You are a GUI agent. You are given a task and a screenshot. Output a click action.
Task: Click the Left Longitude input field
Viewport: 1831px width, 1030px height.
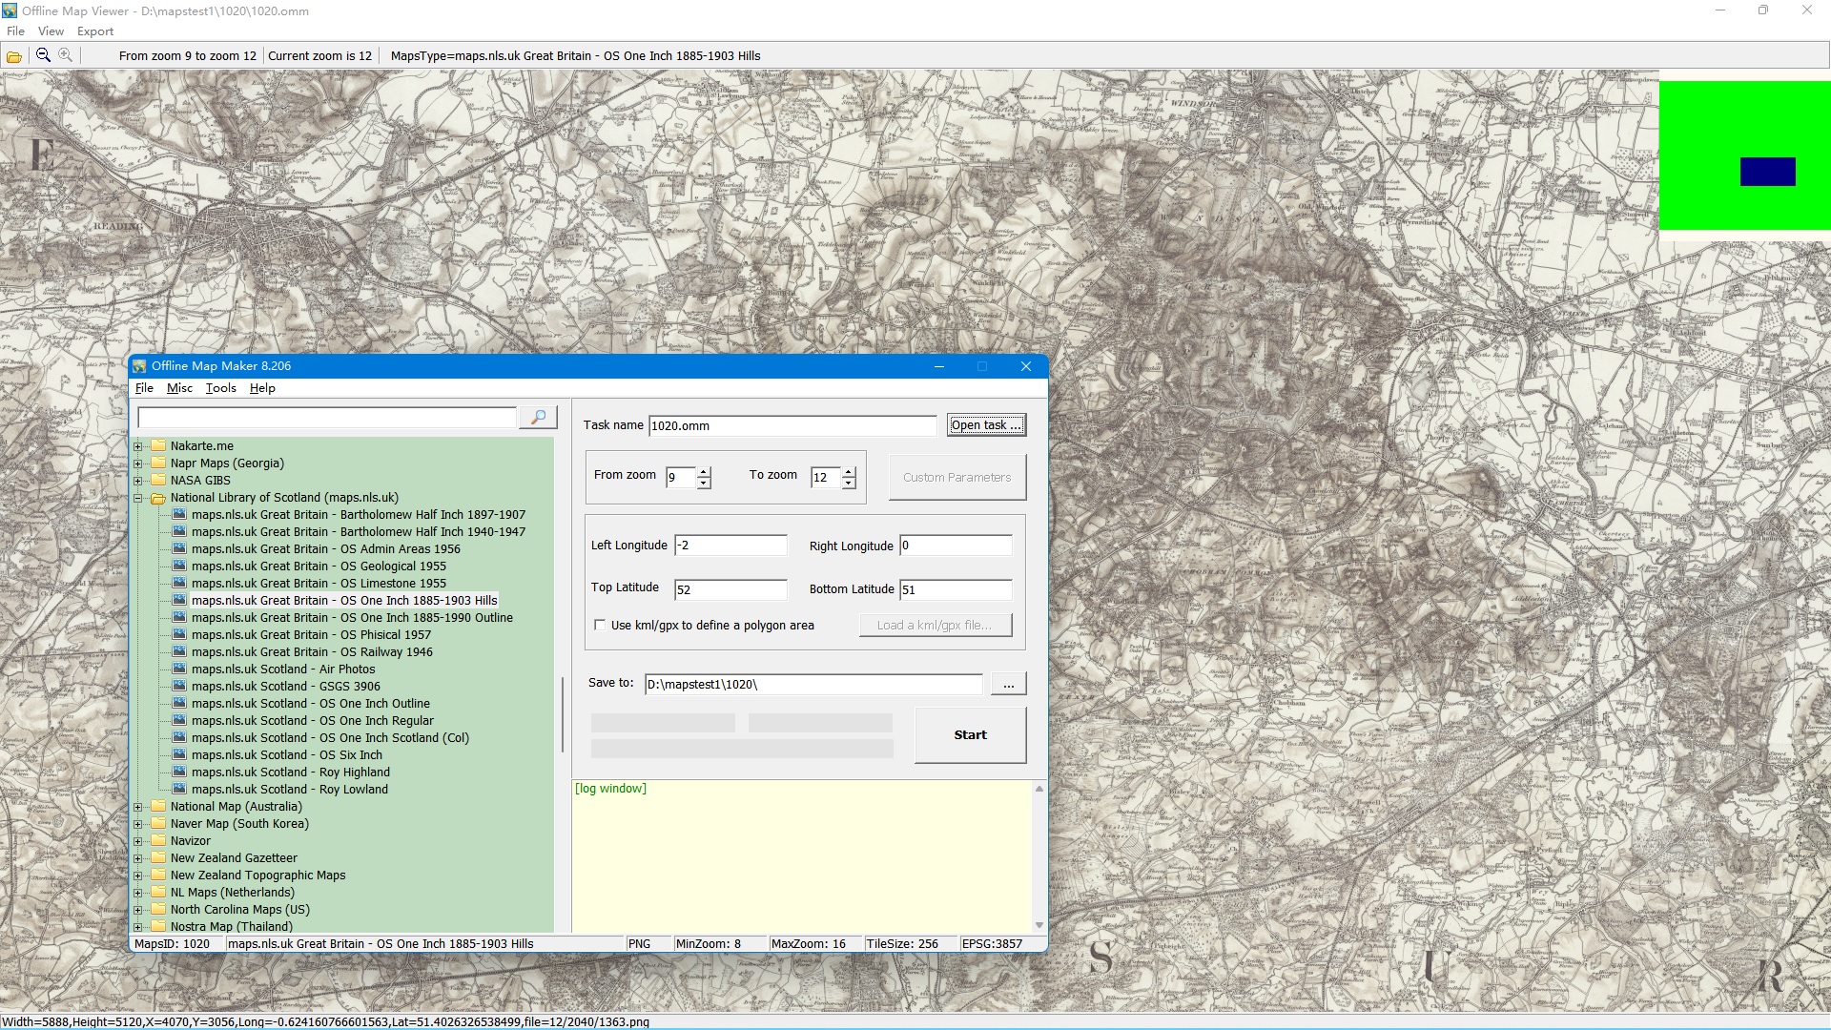(730, 546)
